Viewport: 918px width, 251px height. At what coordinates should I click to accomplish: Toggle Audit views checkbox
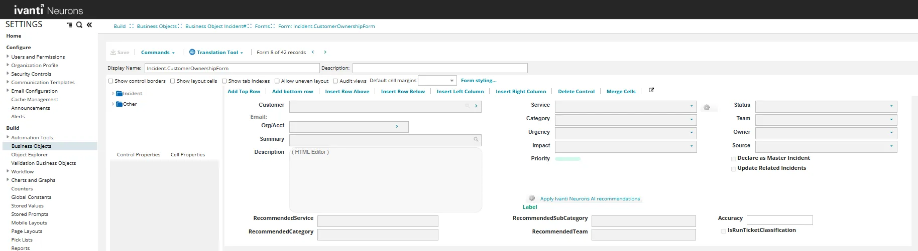(x=335, y=81)
